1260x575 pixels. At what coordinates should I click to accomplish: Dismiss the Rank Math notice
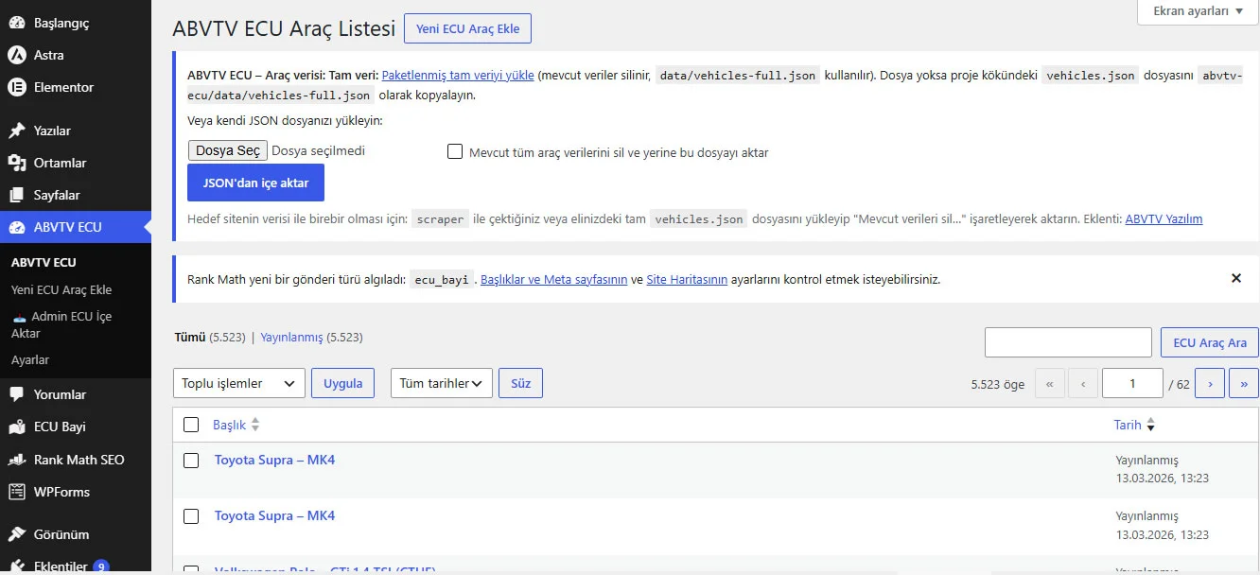[x=1235, y=278]
